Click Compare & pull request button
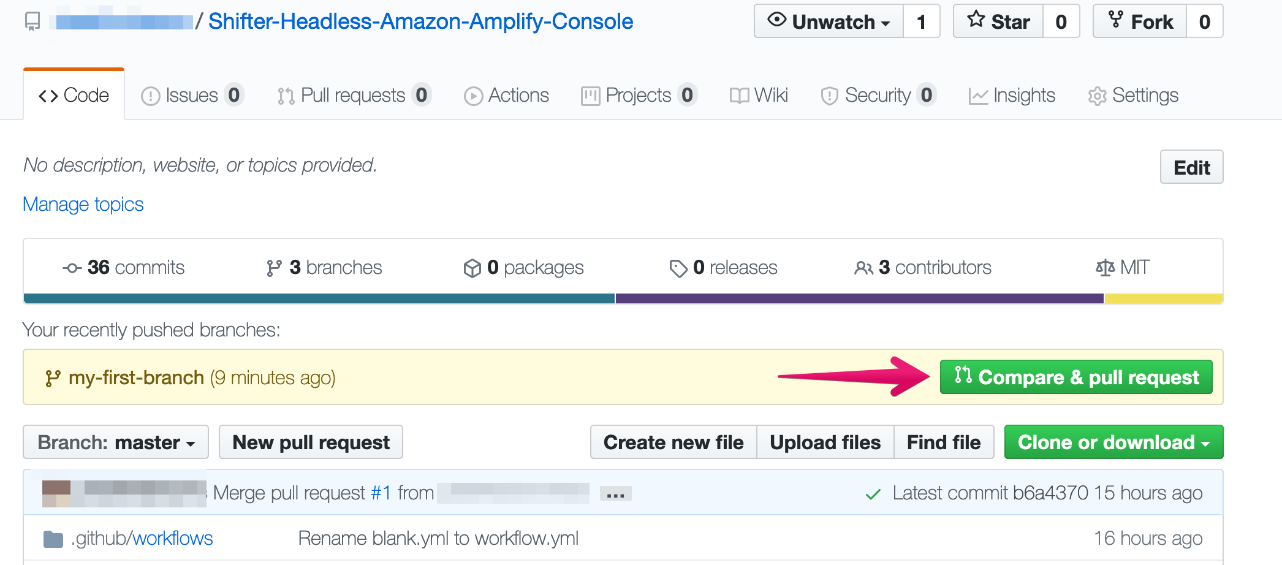The height and width of the screenshot is (565, 1282). [1076, 377]
